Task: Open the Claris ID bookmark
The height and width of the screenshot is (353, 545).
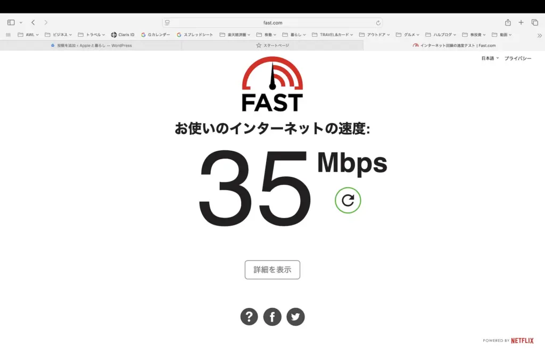Action: 123,35
